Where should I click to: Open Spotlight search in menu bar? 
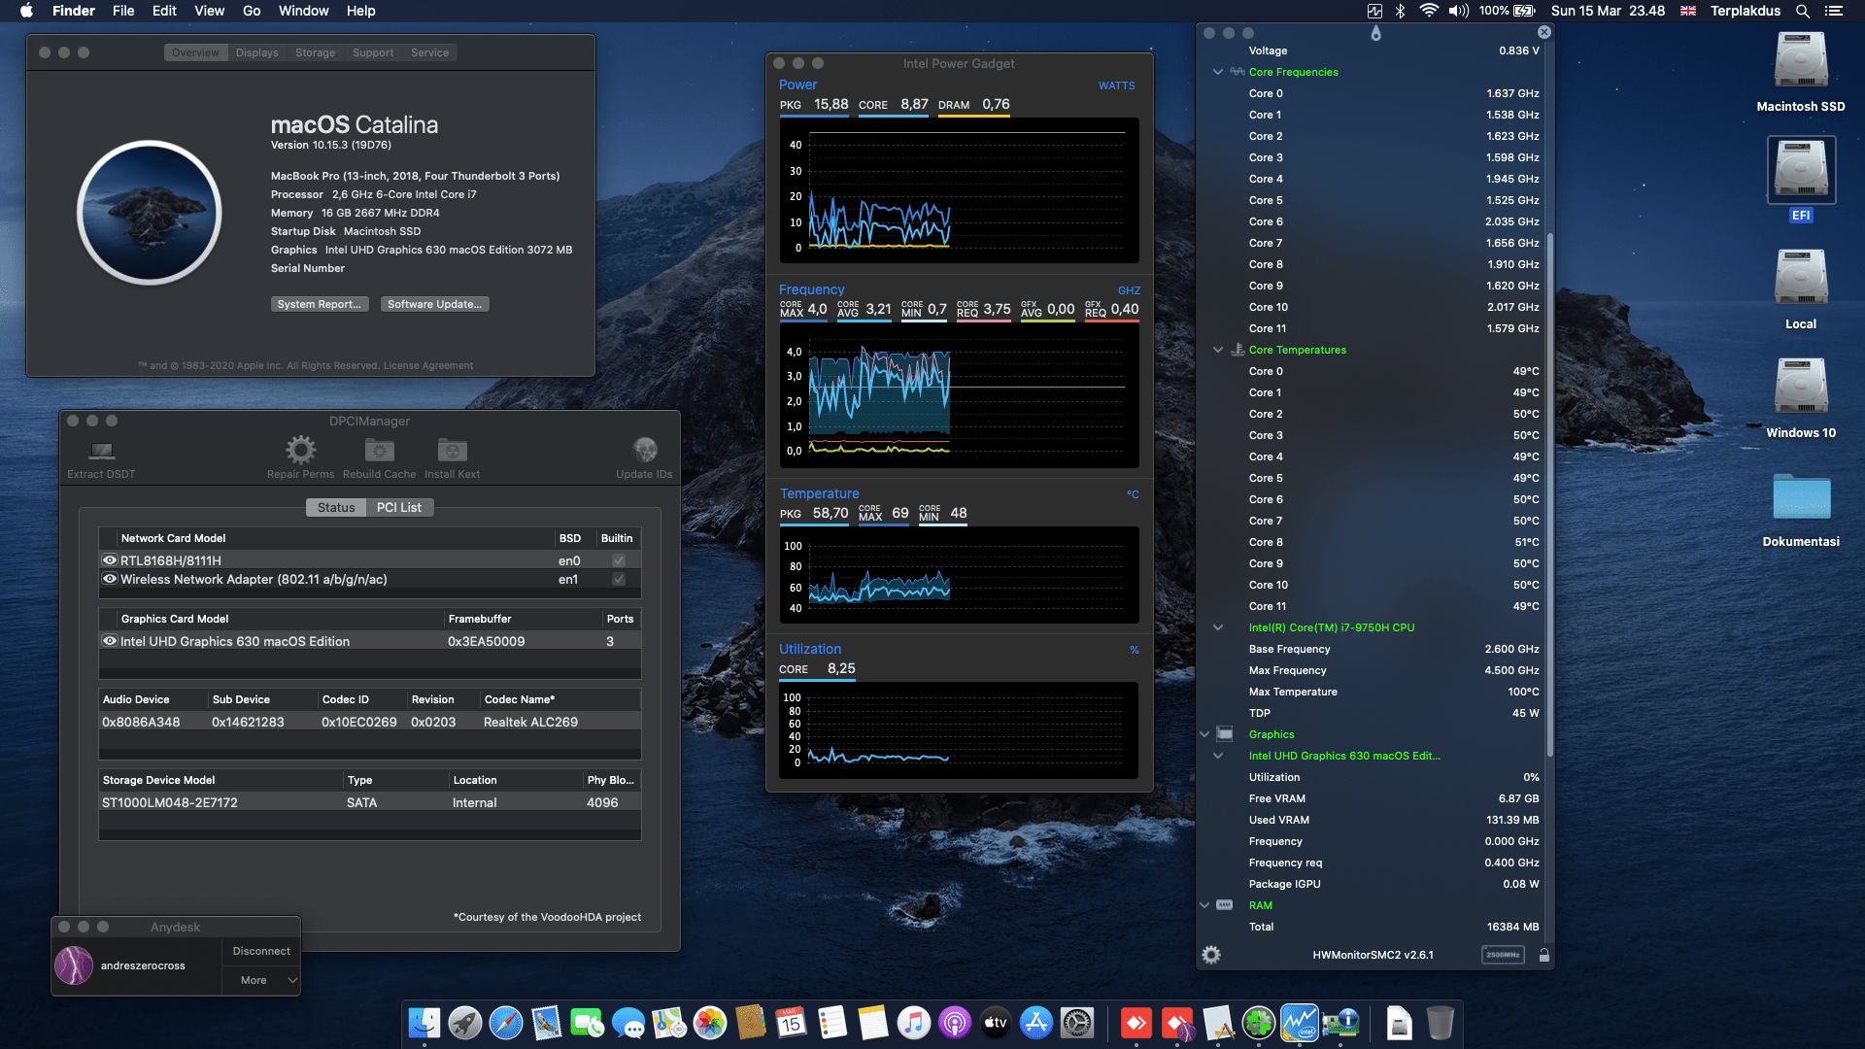[x=1803, y=11]
